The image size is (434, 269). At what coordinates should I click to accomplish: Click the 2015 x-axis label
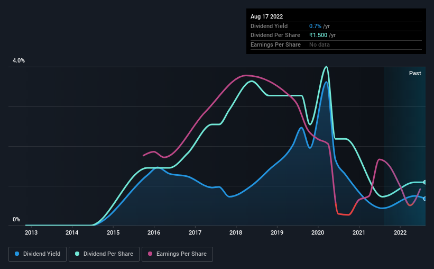[x=113, y=232]
